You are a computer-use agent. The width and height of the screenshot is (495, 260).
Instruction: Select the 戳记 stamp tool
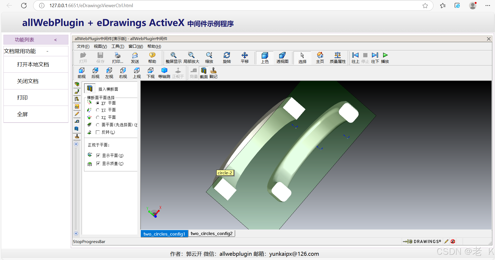click(x=213, y=73)
